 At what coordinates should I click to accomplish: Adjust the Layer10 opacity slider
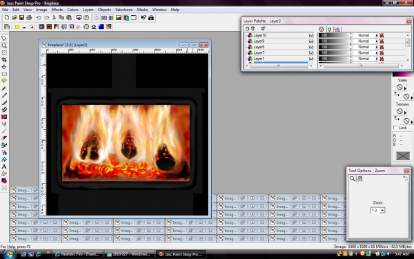pos(335,35)
